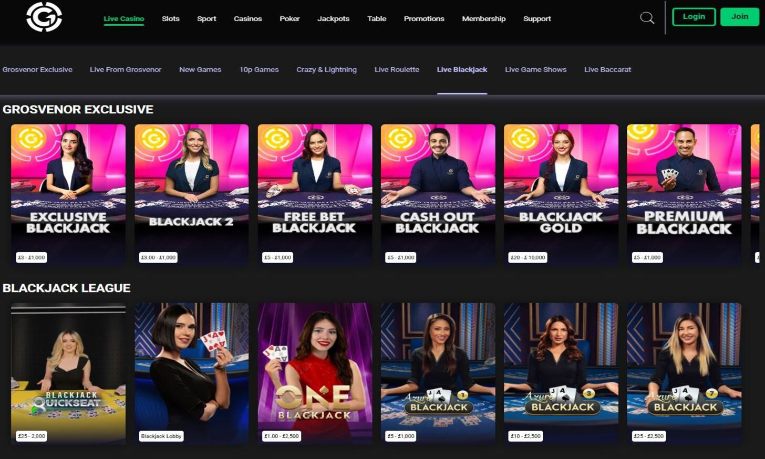
Task: Select the Blackjack Gold game tile
Action: point(561,194)
